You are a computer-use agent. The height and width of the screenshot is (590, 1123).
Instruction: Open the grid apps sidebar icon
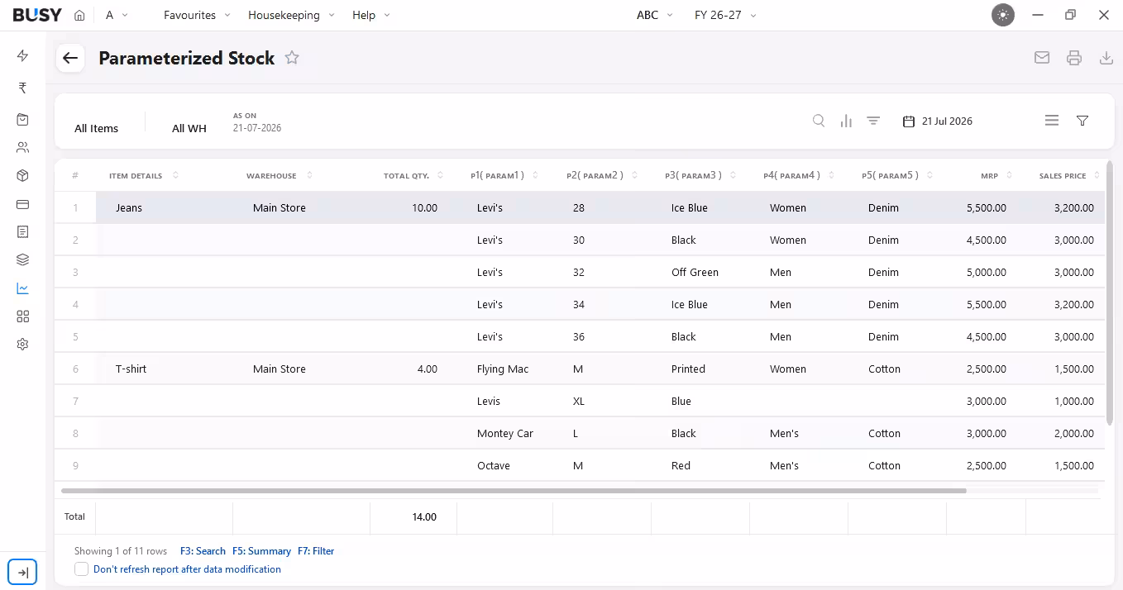click(22, 316)
